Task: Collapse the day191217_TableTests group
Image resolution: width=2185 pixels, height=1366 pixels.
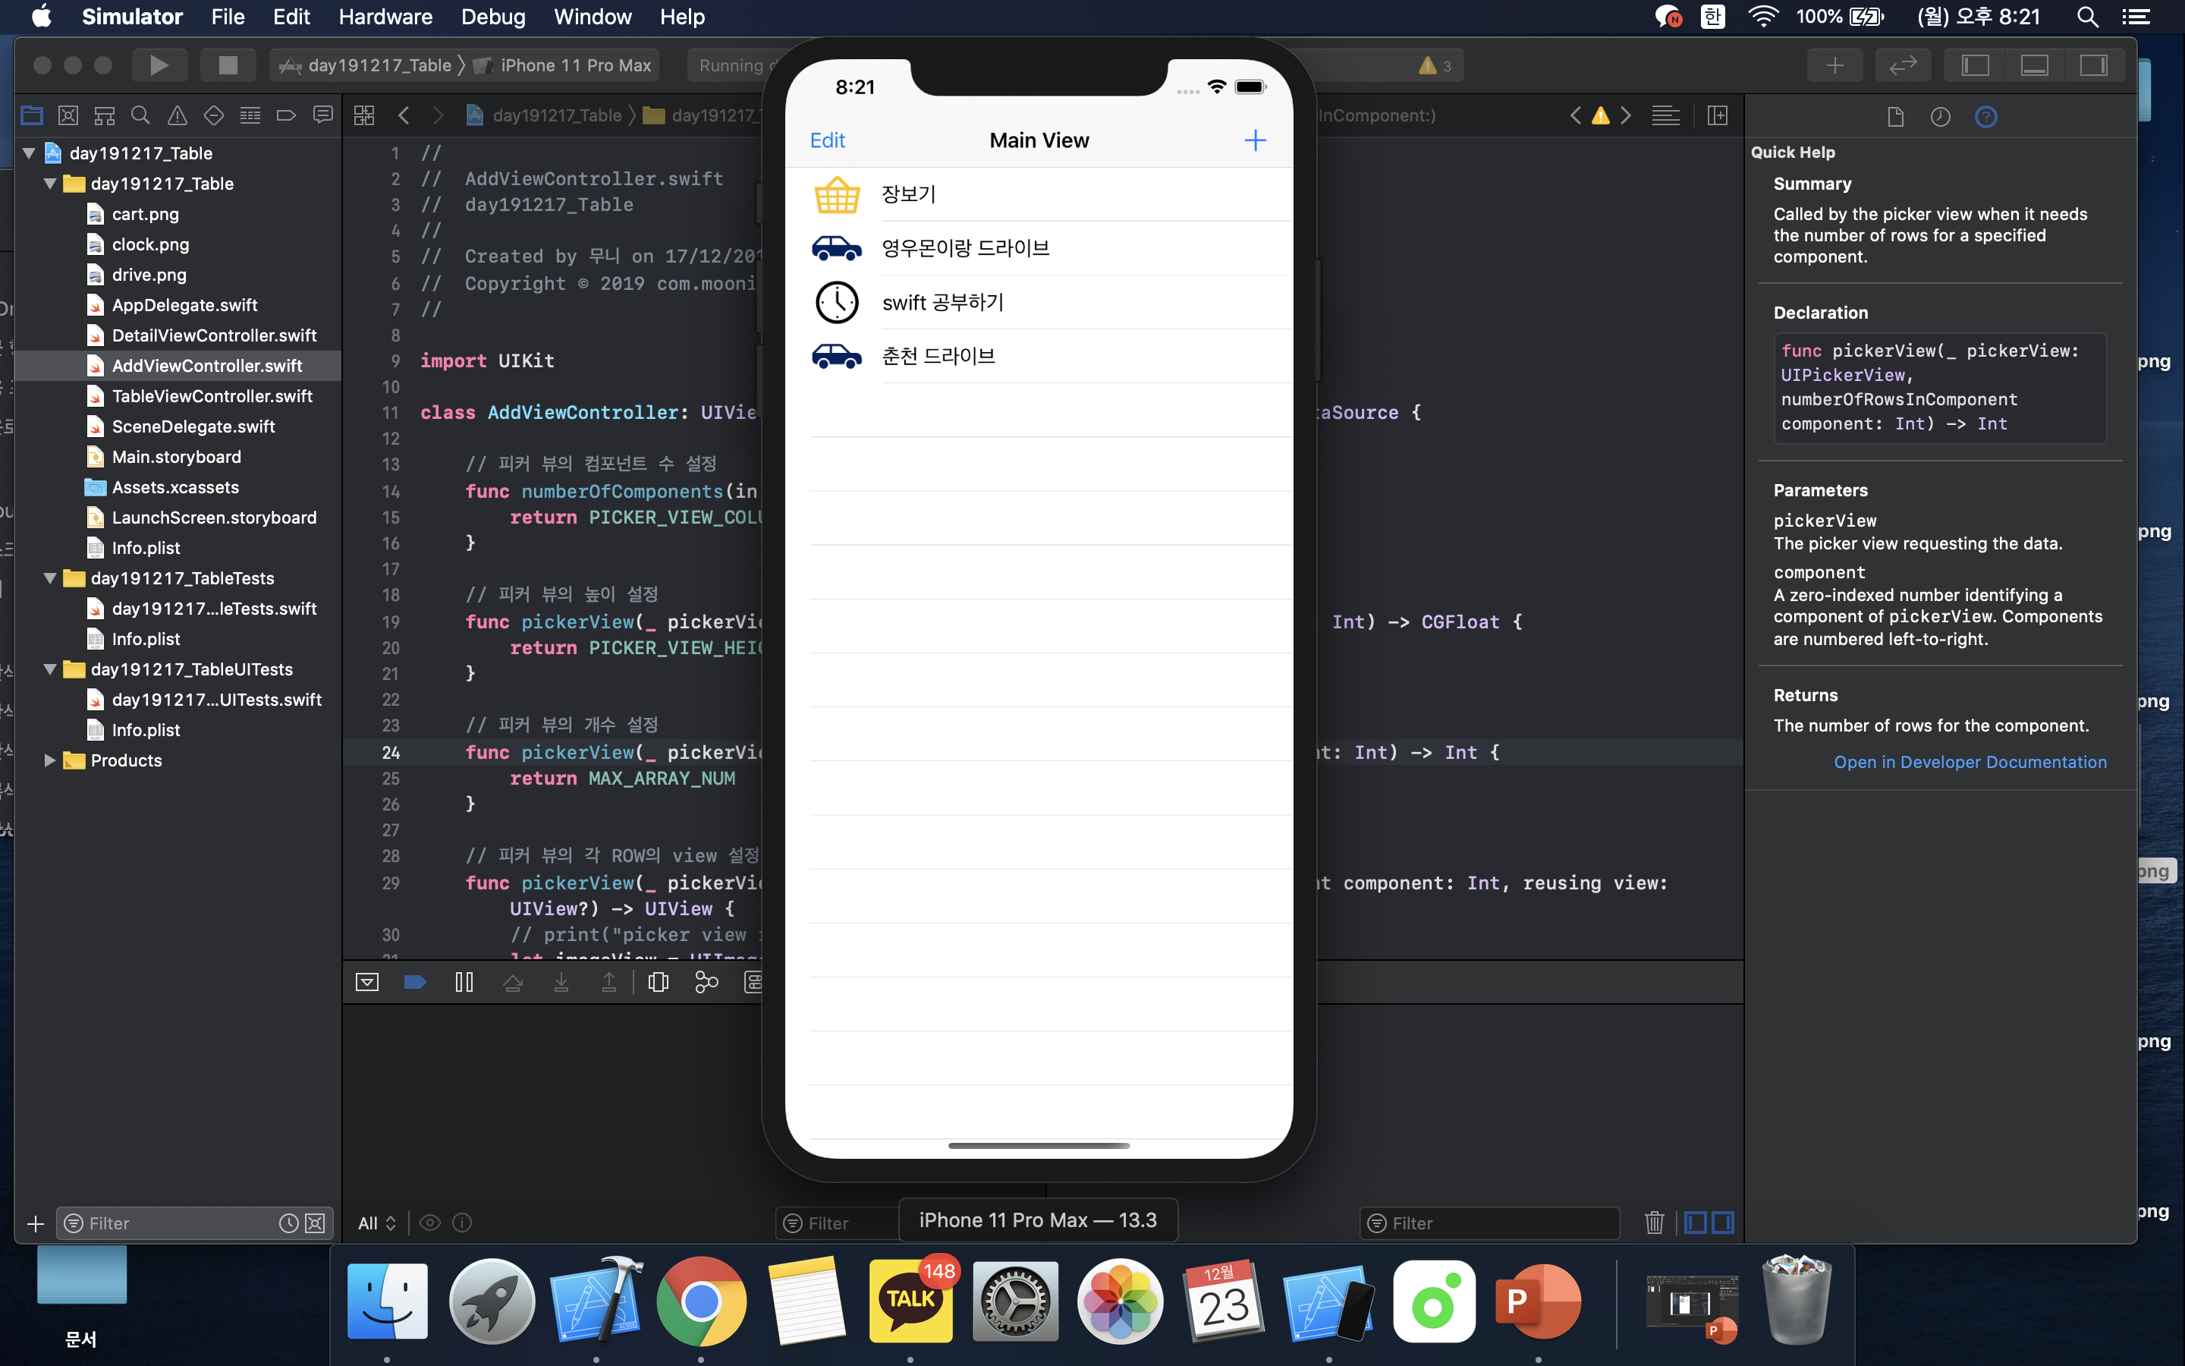Action: coord(51,578)
